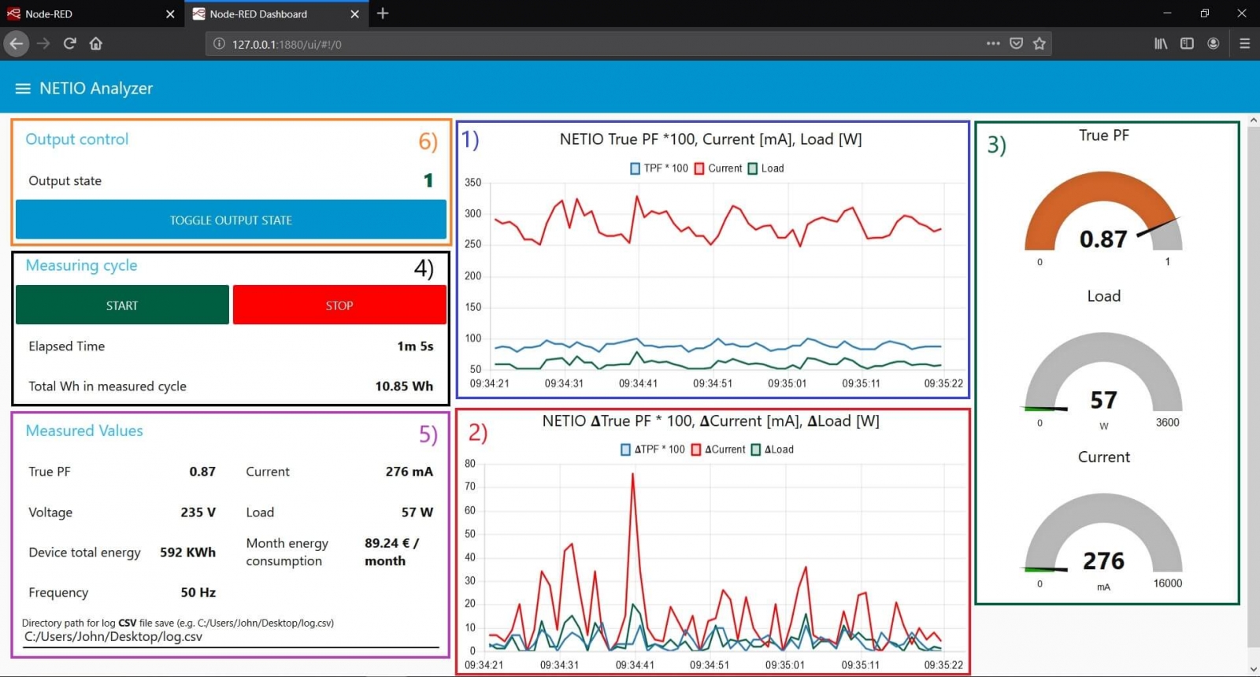Click the Current value 276 mA

(409, 472)
